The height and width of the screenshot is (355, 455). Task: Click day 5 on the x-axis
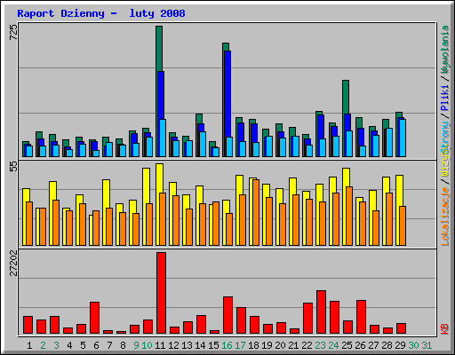point(83,345)
